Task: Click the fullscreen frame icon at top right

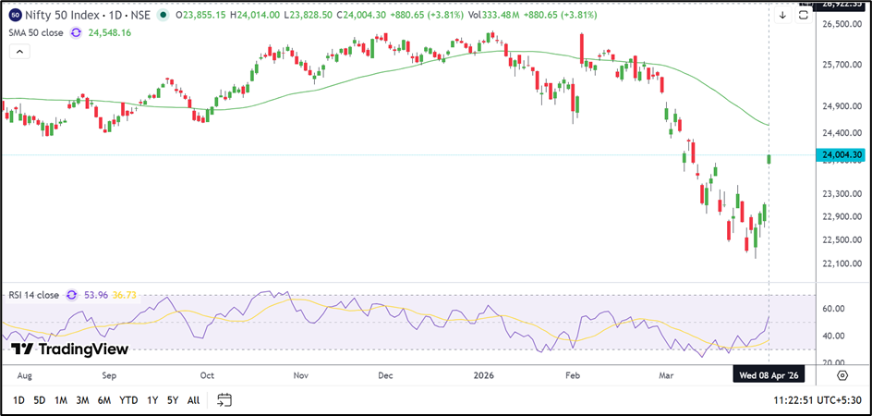Action: coord(804,15)
